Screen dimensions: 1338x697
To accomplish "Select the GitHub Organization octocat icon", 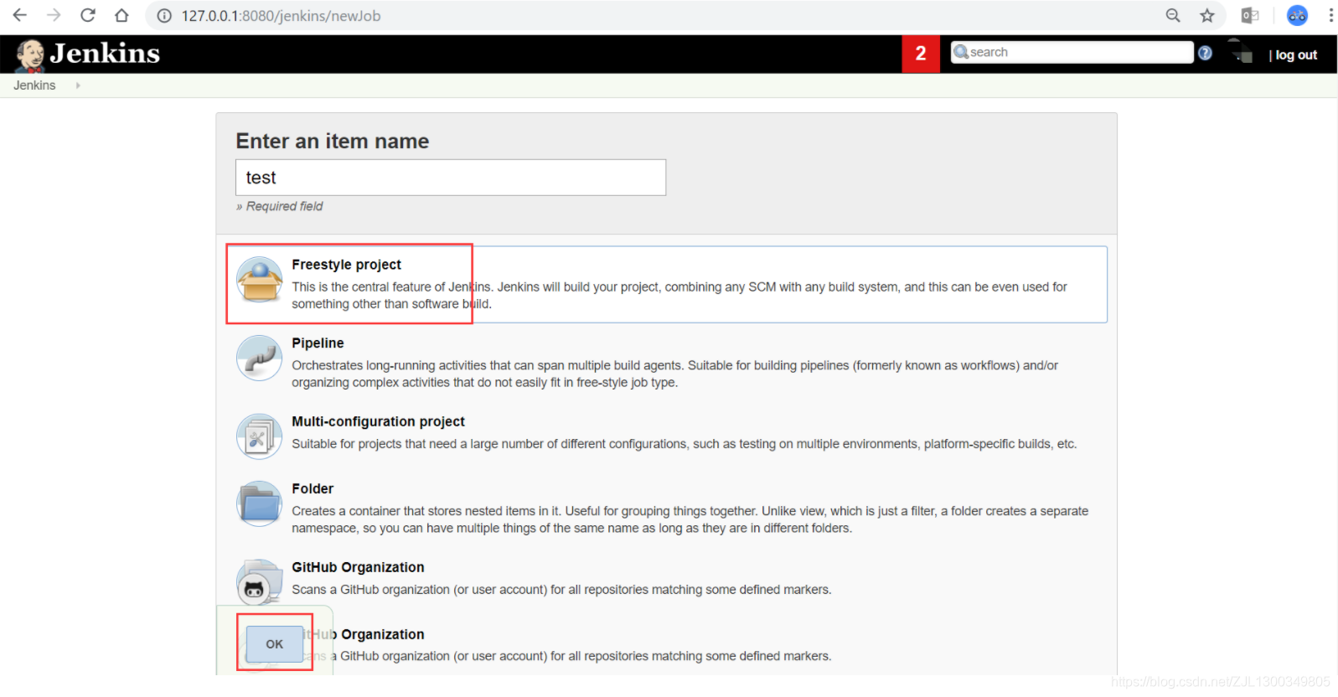I will tap(260, 582).
